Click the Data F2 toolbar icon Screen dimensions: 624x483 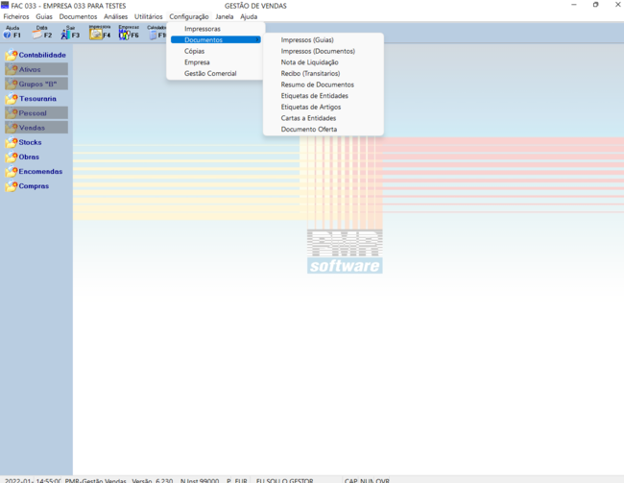[x=42, y=33]
